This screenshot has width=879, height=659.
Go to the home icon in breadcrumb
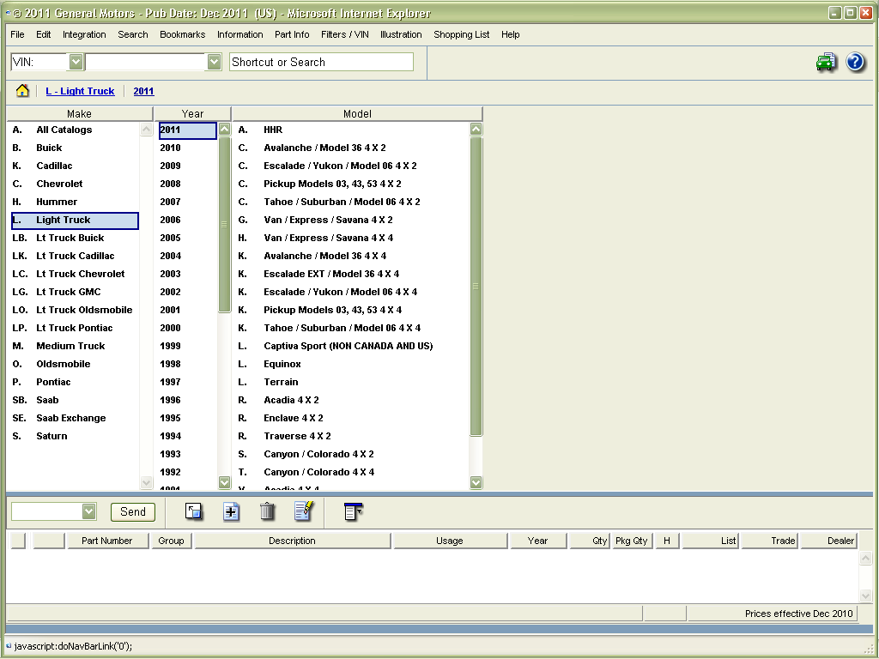pos(22,91)
